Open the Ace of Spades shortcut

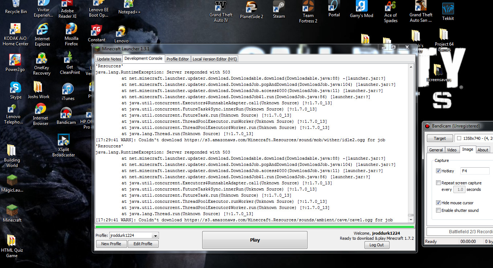click(391, 12)
